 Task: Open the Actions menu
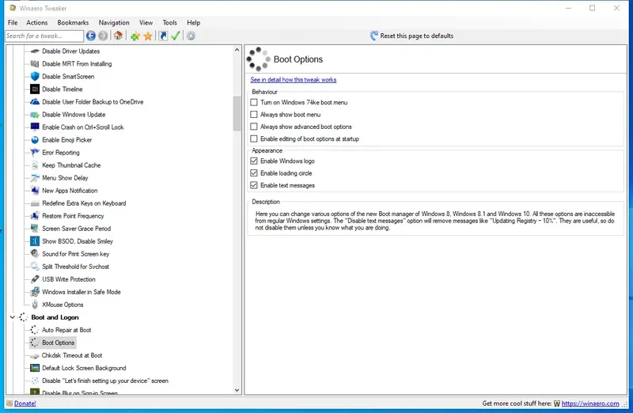coord(36,23)
